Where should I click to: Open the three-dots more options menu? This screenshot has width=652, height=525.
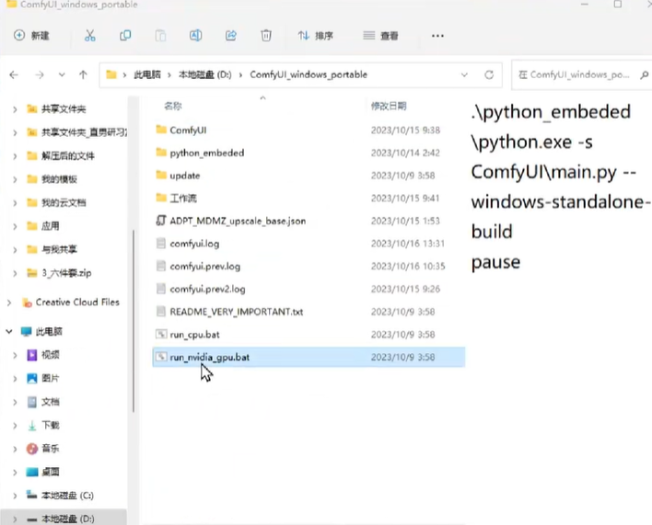(437, 36)
